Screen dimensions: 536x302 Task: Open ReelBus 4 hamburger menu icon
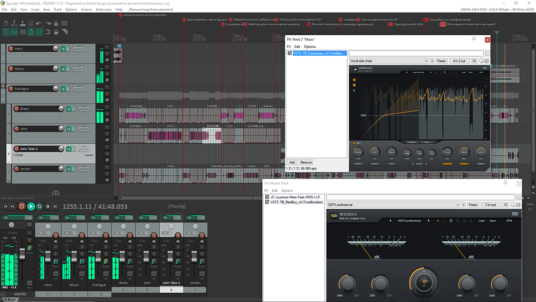tap(515, 214)
